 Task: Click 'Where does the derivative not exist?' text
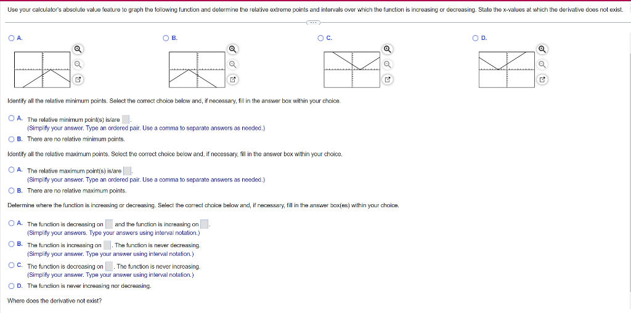click(55, 301)
